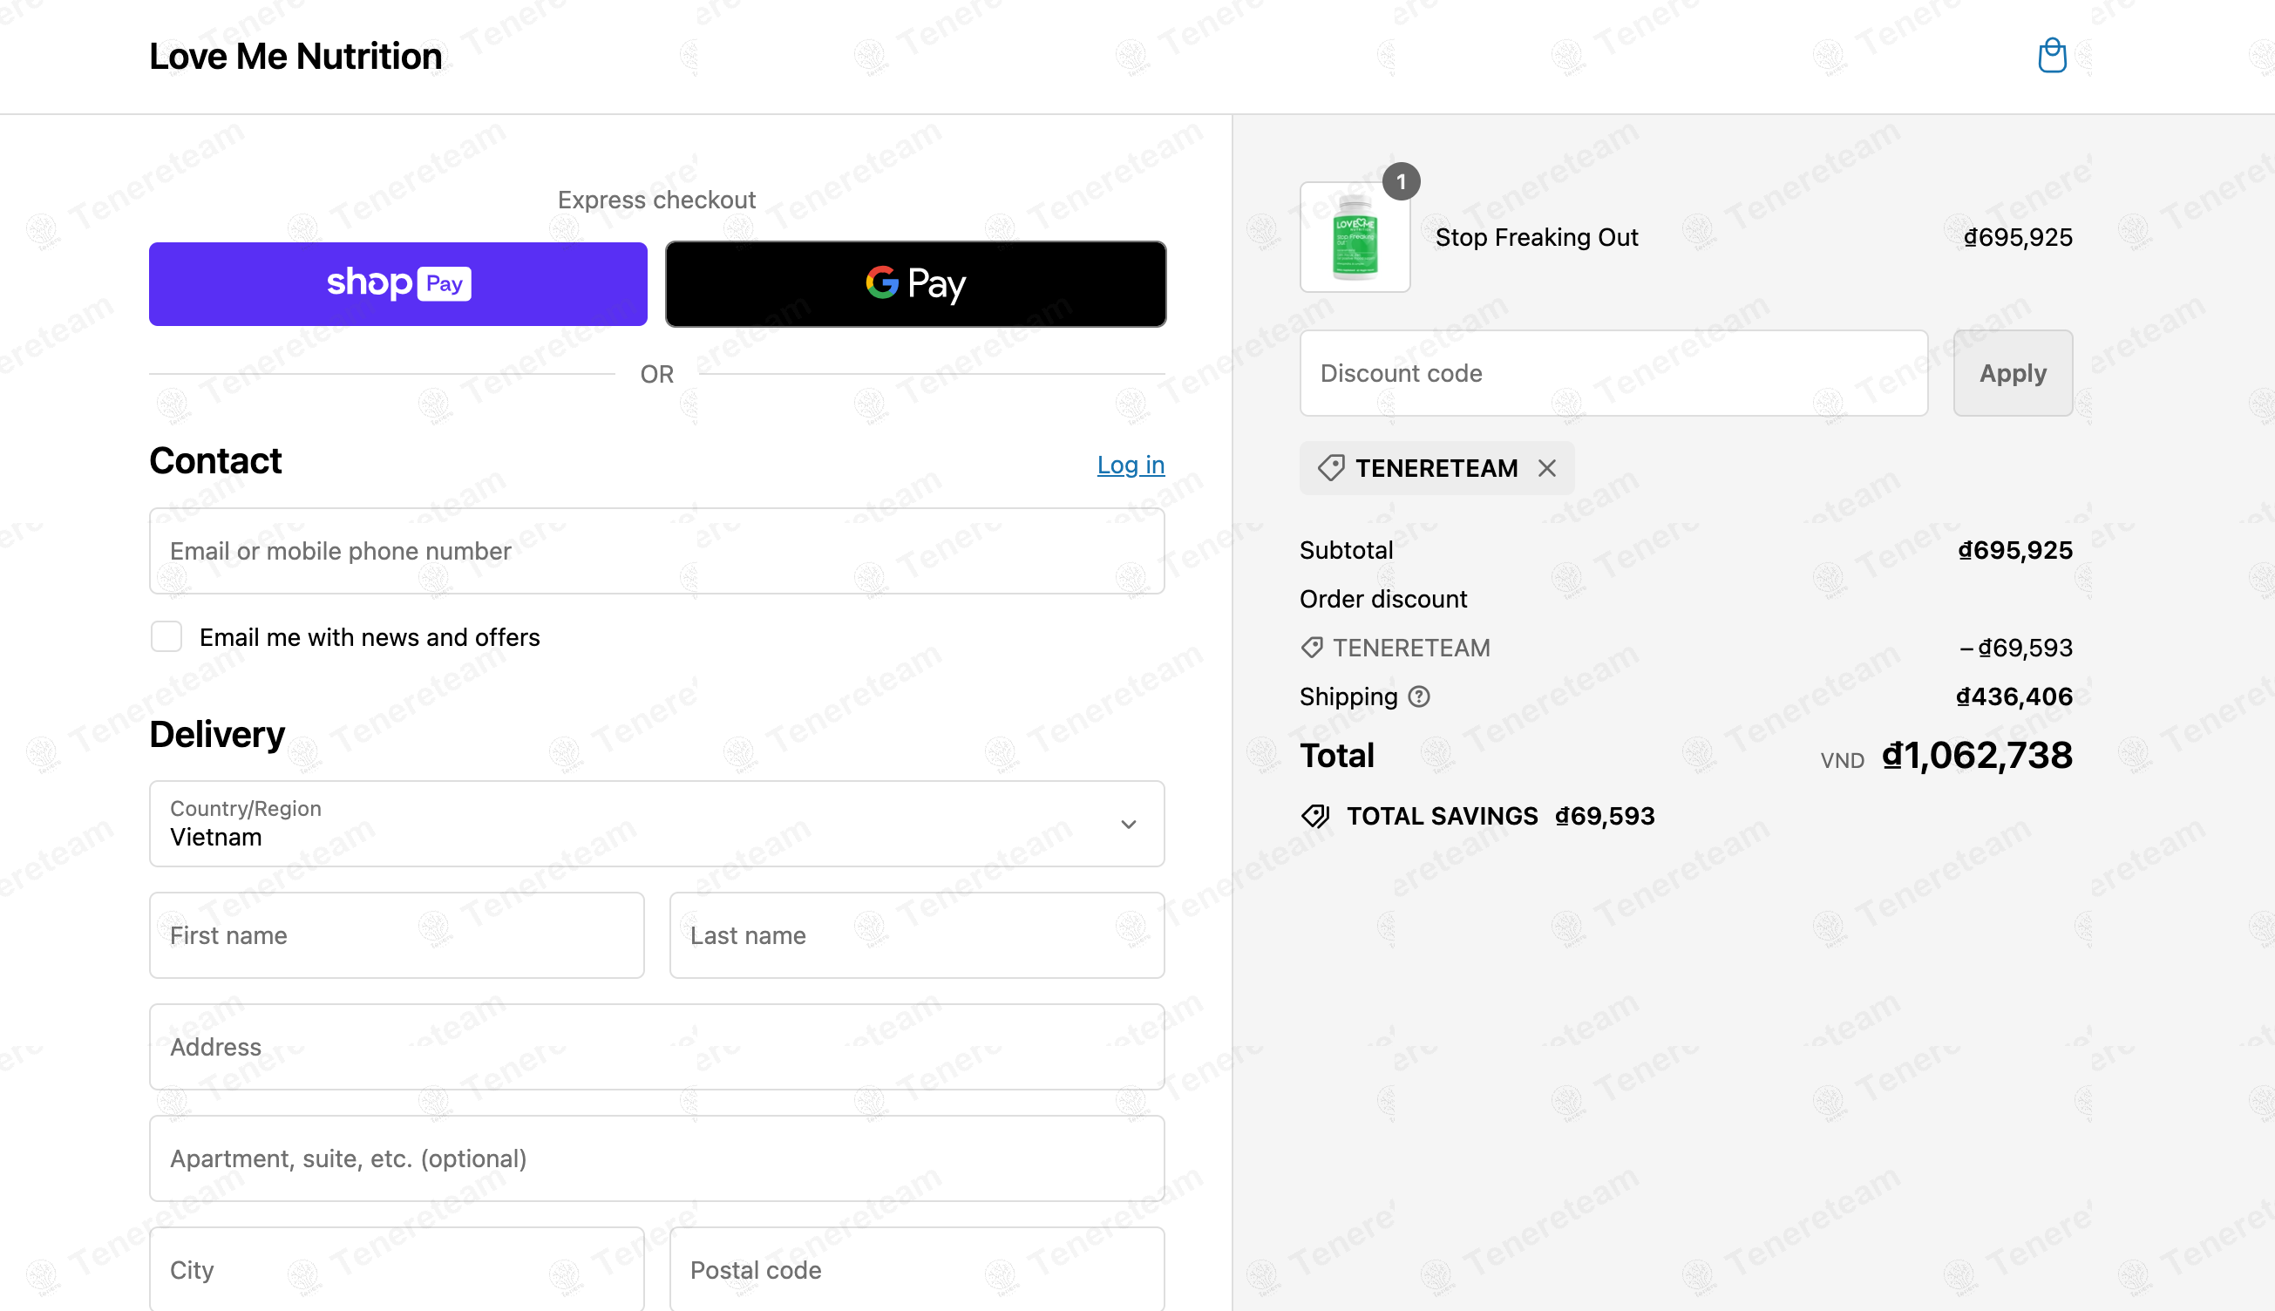Image resolution: width=2275 pixels, height=1311 pixels.
Task: Select the Apartment, suite, etc. field
Action: [656, 1158]
